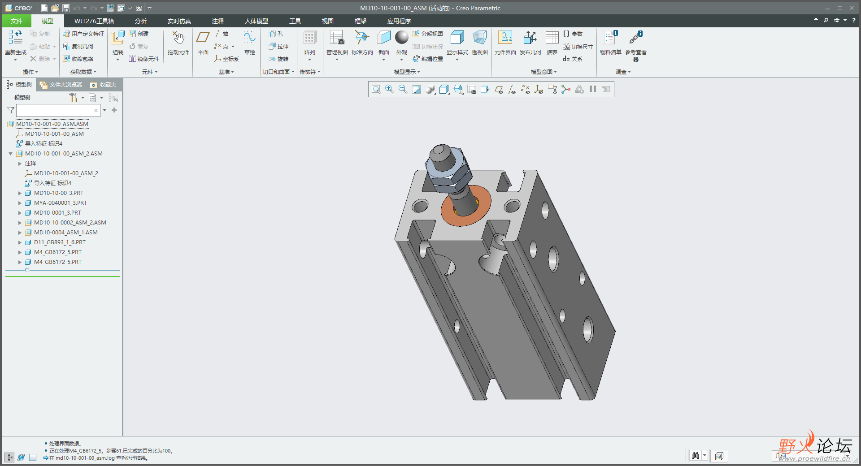Switch to the 注释 ribbon tab
This screenshot has width=861, height=466.
(218, 21)
